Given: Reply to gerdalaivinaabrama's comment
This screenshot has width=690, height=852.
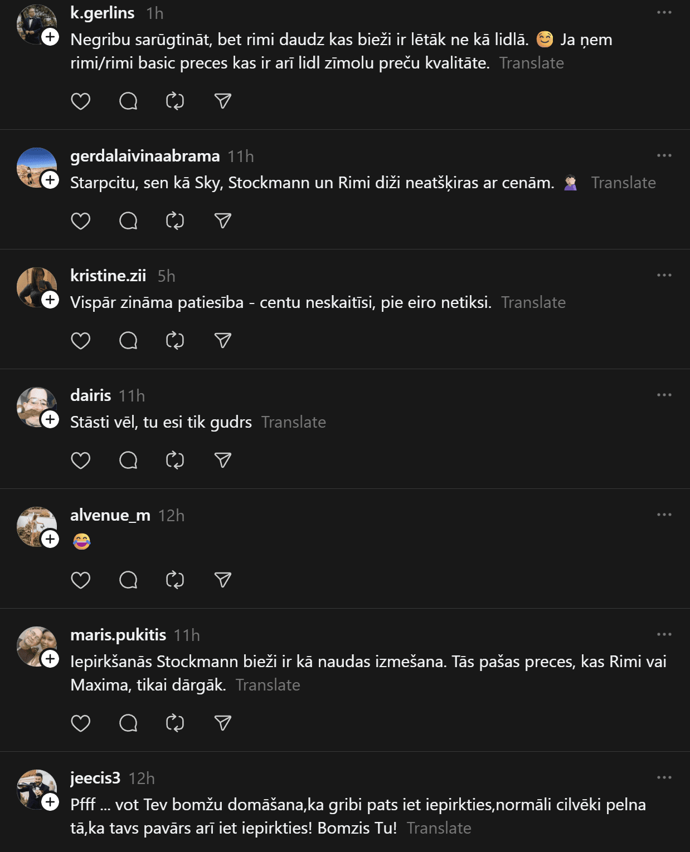Looking at the screenshot, I should pos(128,221).
